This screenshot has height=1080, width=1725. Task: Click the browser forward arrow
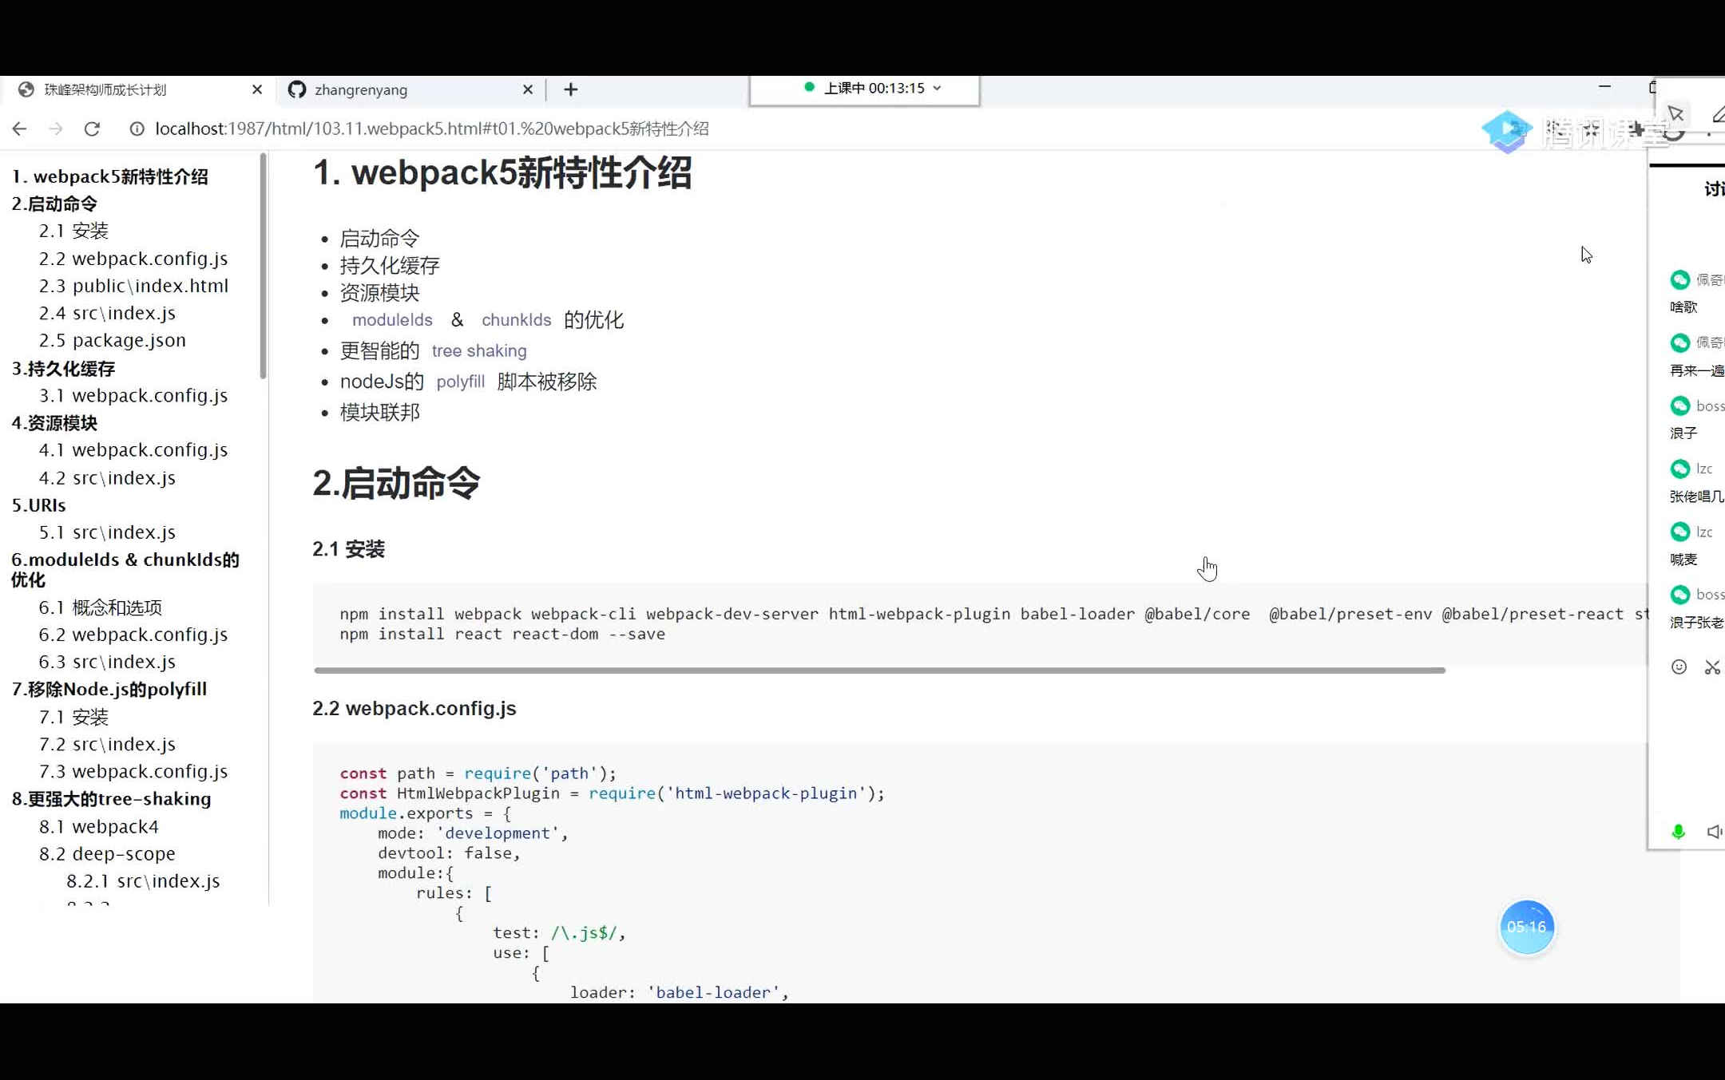click(55, 129)
